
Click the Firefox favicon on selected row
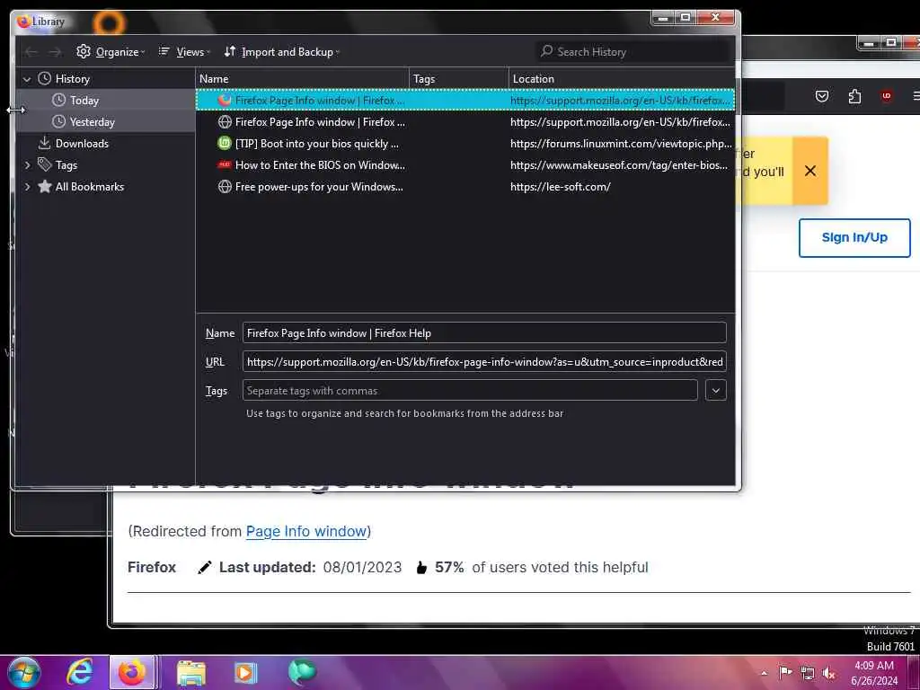click(225, 101)
